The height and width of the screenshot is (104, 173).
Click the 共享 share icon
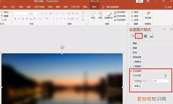[x=165, y=7]
